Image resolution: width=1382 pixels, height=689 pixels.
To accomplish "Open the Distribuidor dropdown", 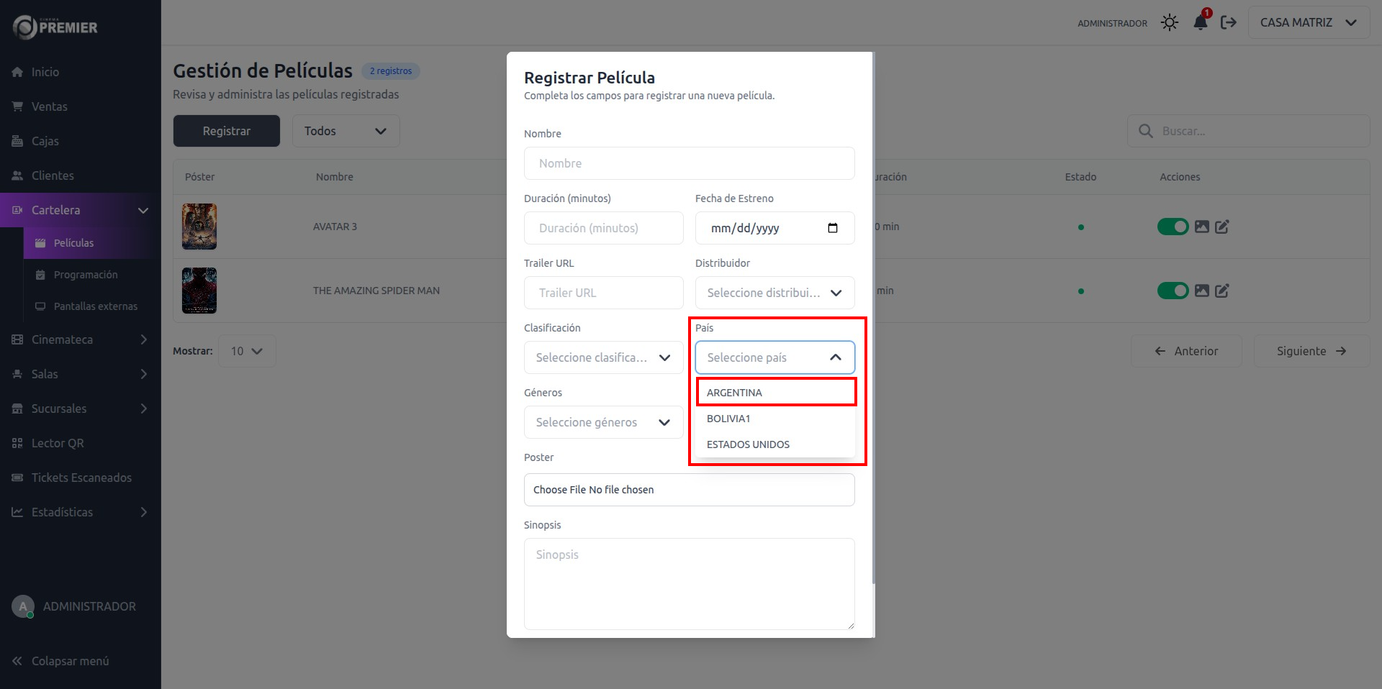I will tap(774, 293).
